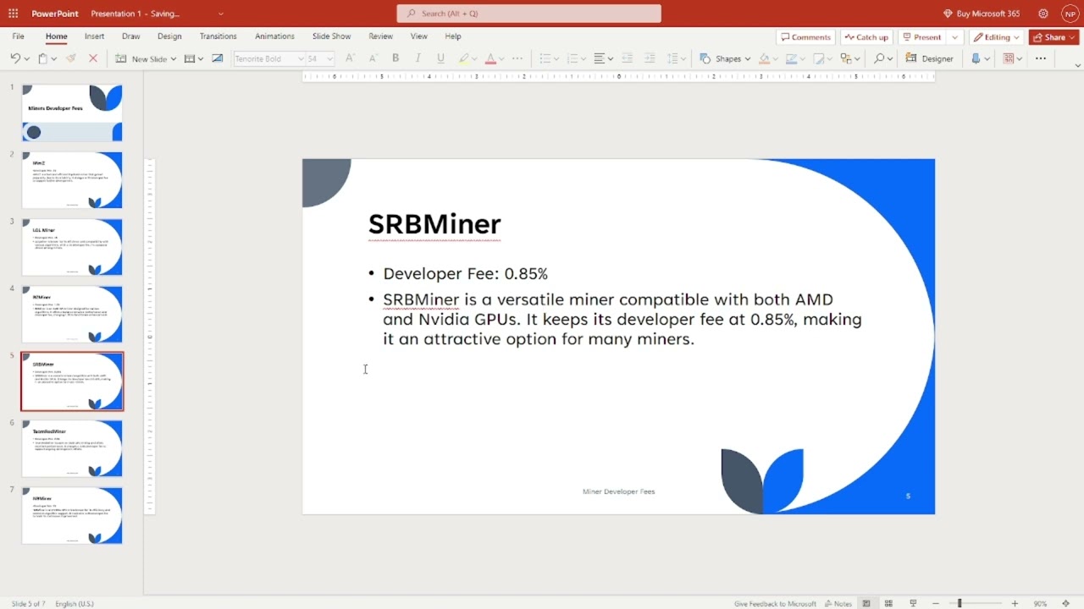Screen dimensions: 1084x609
Task: Click Give Feedback to Microsoft
Action: (x=775, y=603)
